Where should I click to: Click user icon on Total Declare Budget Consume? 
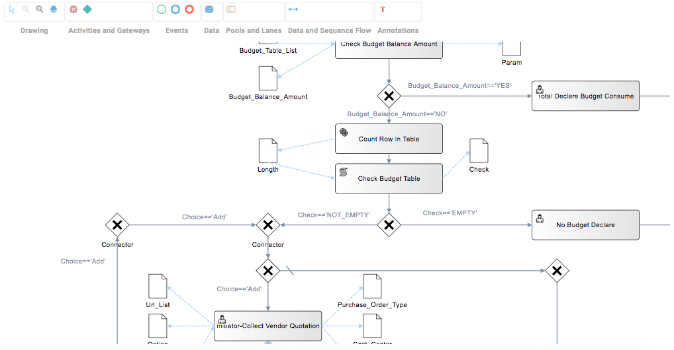click(x=540, y=89)
